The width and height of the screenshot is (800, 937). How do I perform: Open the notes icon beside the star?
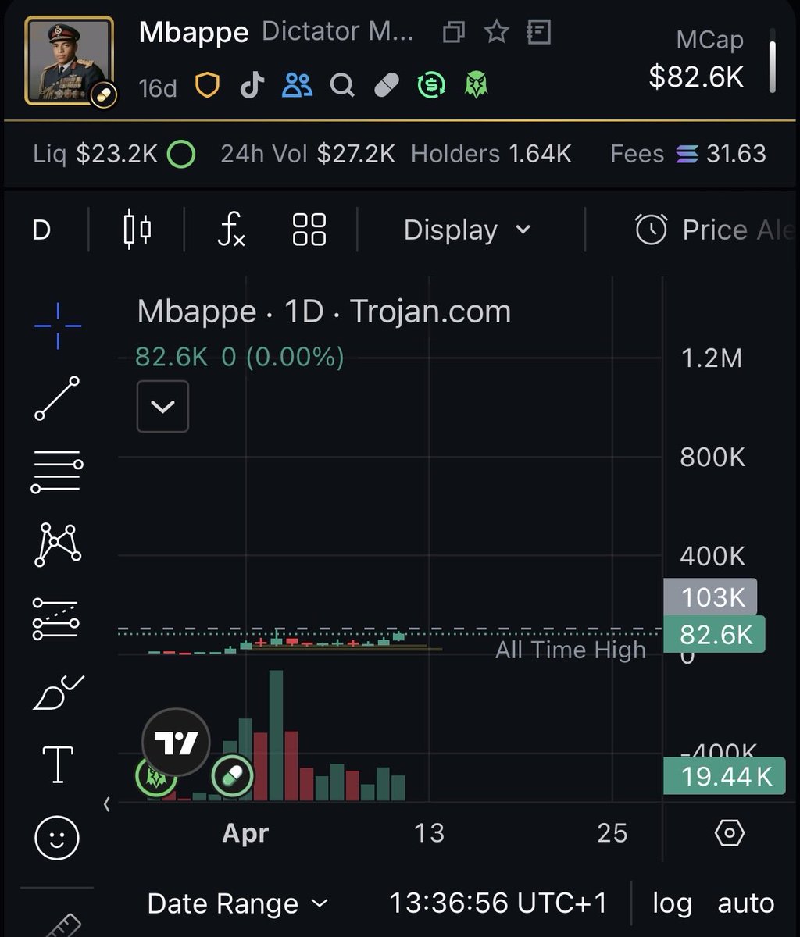539,32
